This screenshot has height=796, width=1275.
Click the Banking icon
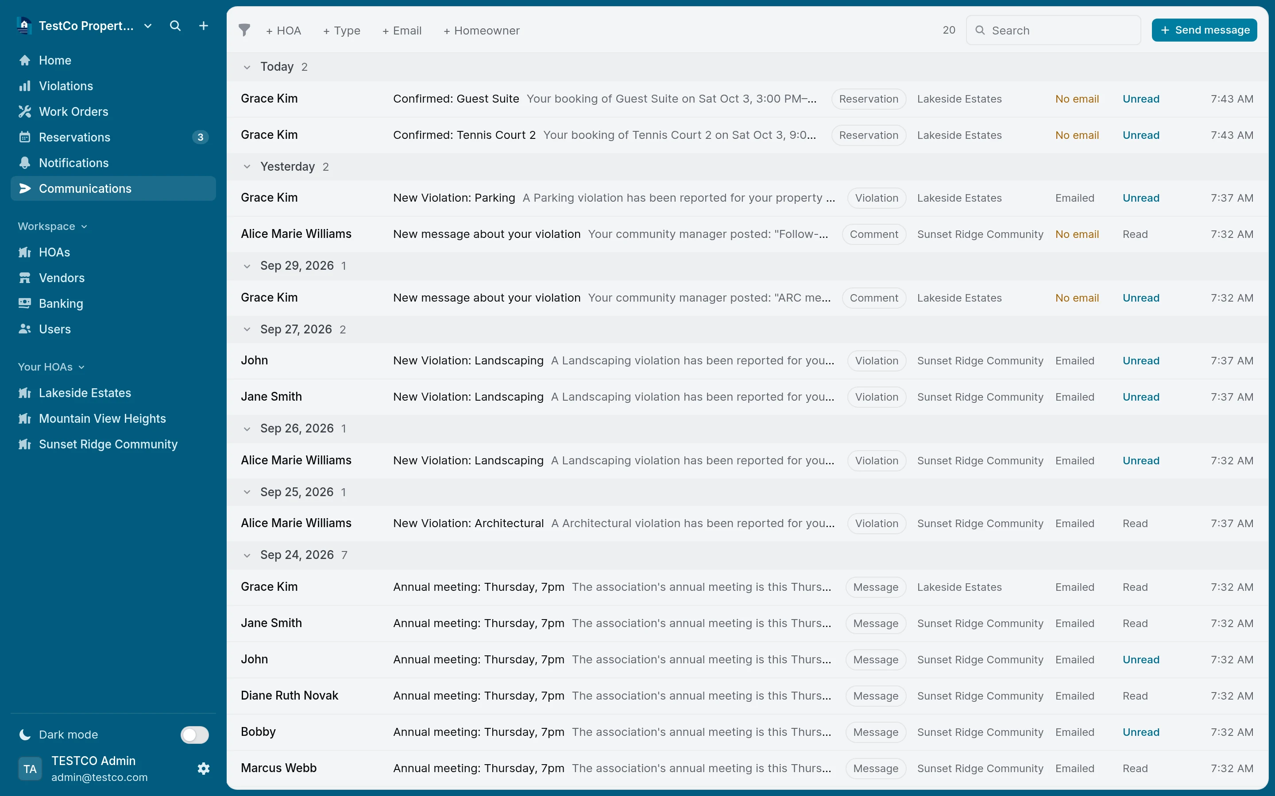coord(25,303)
